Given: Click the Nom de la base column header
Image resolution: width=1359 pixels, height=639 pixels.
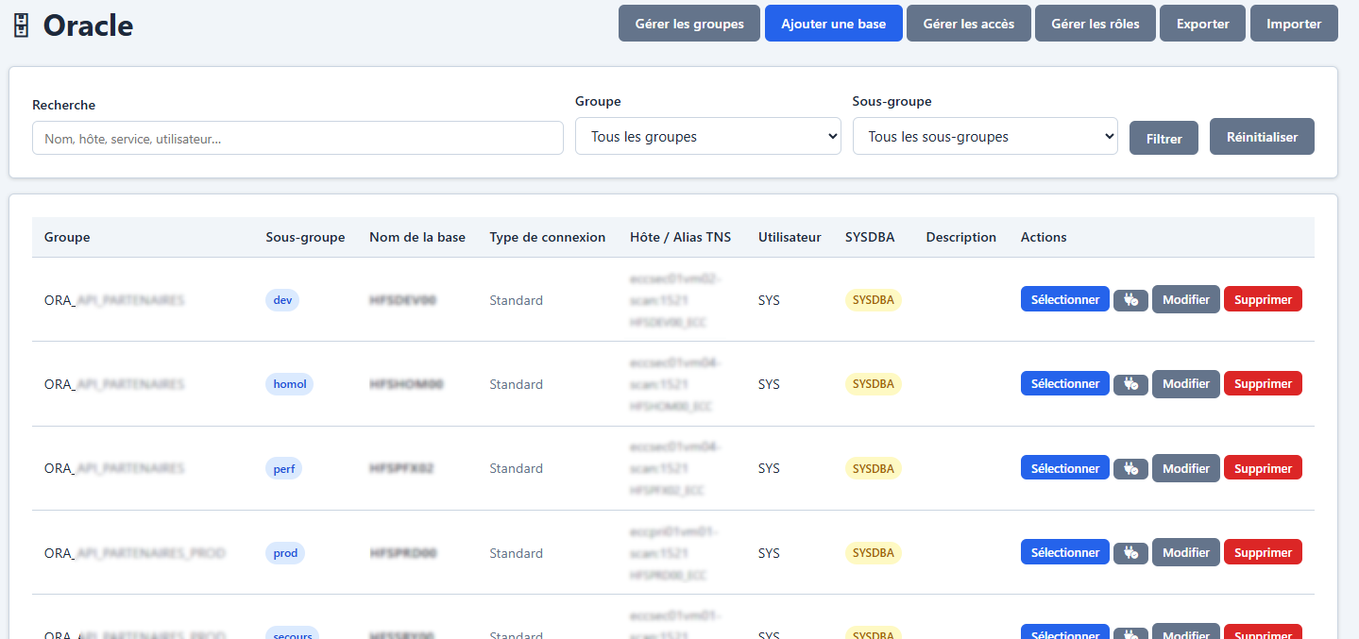Looking at the screenshot, I should click(x=417, y=237).
